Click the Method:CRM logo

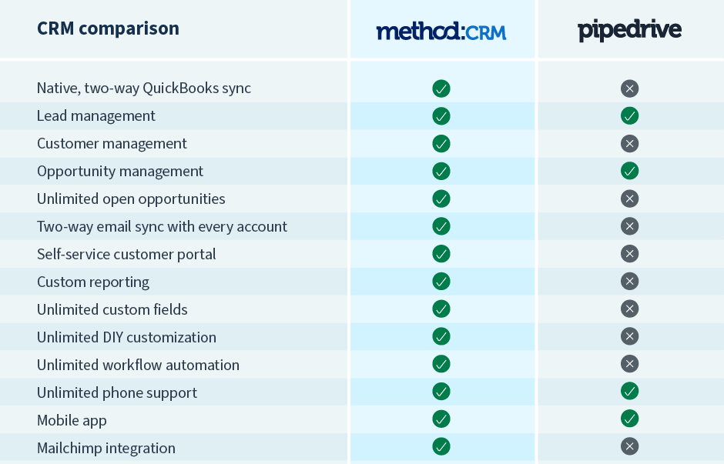(x=441, y=31)
